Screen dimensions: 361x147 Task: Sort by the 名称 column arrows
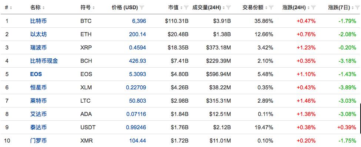point(43,8)
